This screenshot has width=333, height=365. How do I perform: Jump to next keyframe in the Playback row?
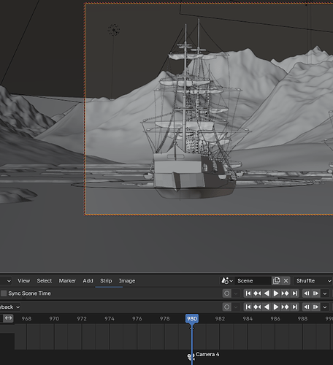(x=285, y=307)
